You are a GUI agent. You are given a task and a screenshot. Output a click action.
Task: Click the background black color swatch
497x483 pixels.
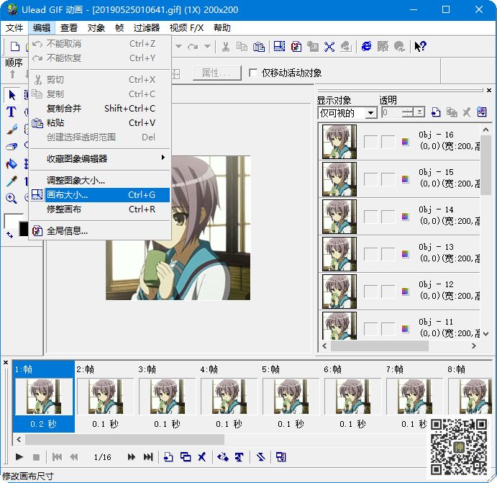[x=24, y=229]
